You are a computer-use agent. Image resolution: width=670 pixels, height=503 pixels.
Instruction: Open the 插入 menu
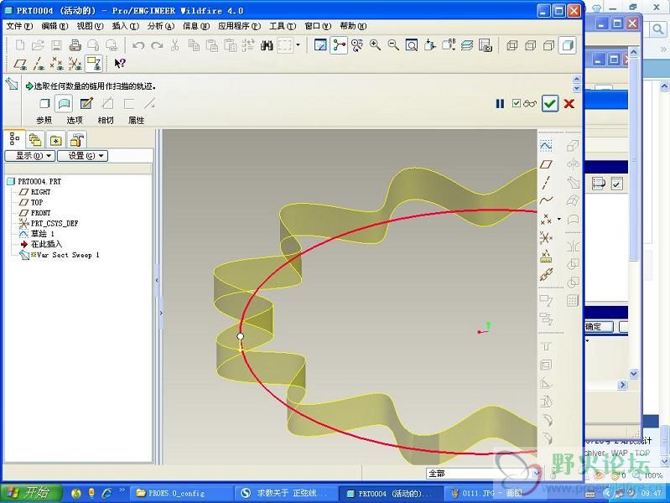pyautogui.click(x=125, y=26)
